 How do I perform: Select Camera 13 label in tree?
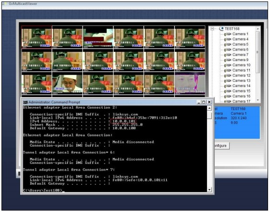point(242,80)
